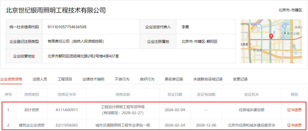308x131 pixels.
Task: Select credit code 911101057754​6365X8
Action: (x=67, y=27)
